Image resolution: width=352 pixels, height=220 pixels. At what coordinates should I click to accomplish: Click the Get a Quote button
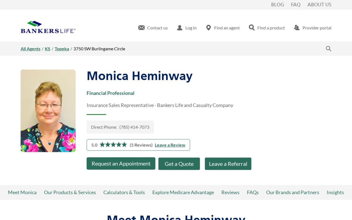[x=179, y=164]
